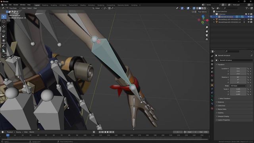Open the Pose Options dropdown
This screenshot has width=254, height=143.
(x=203, y=12)
